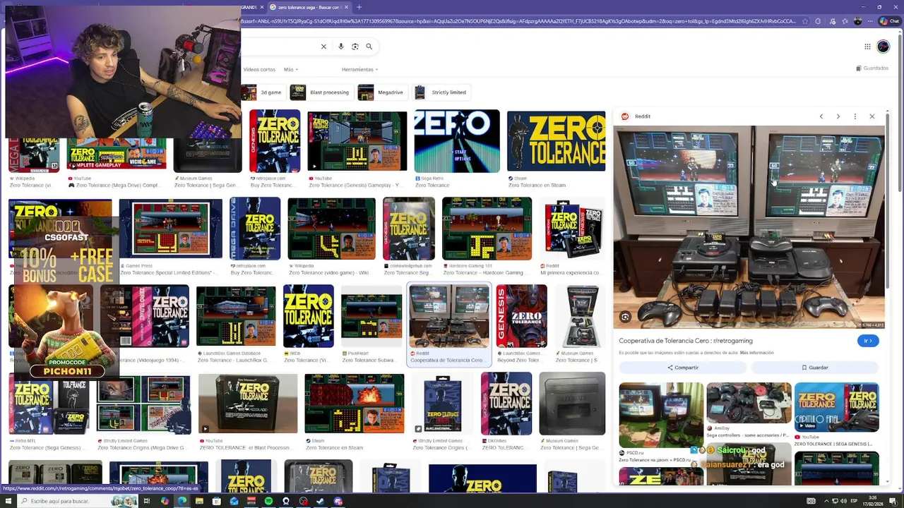Open PSCD.ru related image in preview panel
The width and height of the screenshot is (904, 508).
tap(661, 416)
